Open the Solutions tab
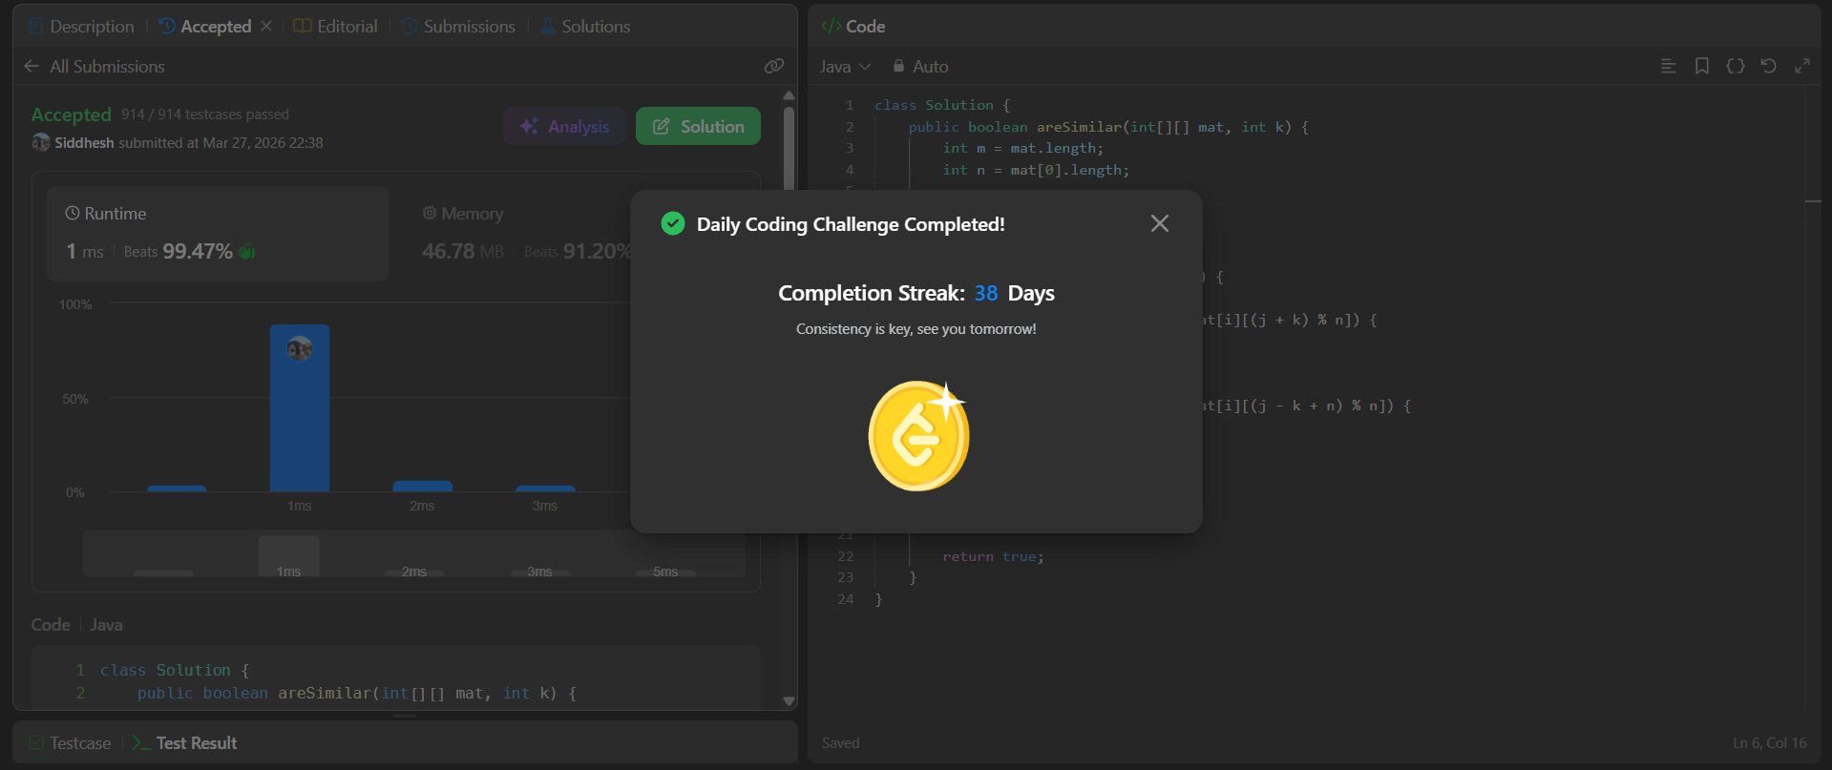This screenshot has height=770, width=1832. (585, 26)
